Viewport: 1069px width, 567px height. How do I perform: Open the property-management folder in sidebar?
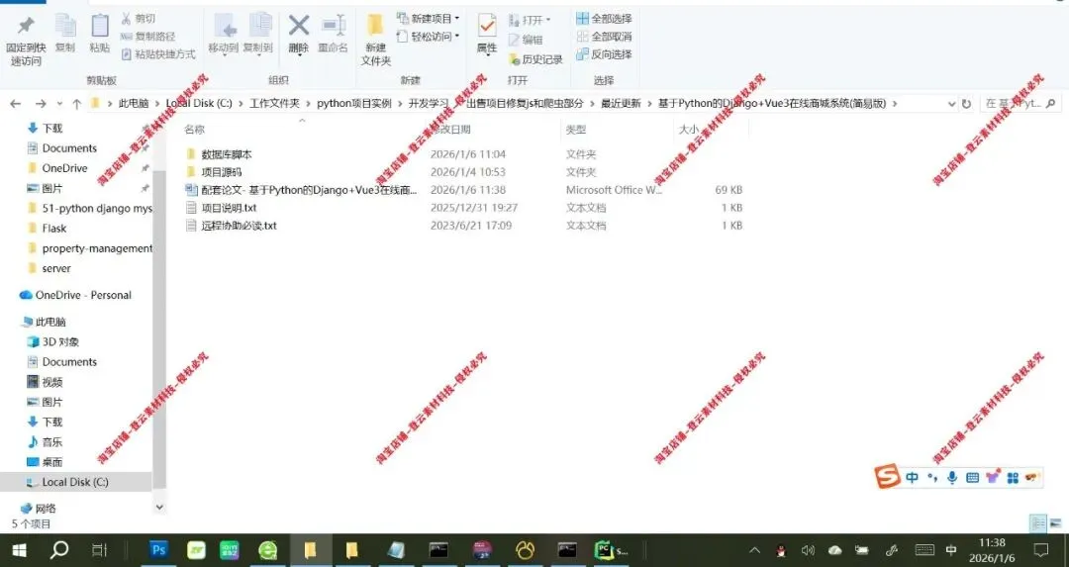tap(97, 248)
